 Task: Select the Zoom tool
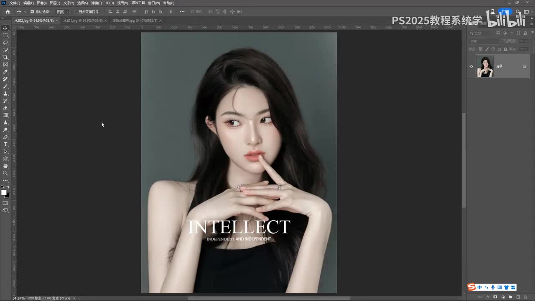point(5,173)
